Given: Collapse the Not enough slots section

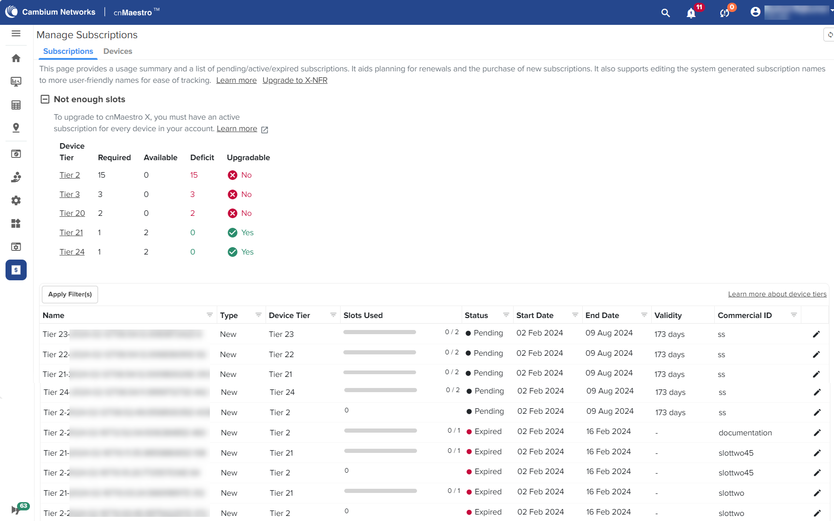Looking at the screenshot, I should coord(45,99).
